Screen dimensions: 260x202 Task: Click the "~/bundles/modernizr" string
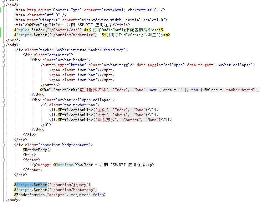point(72,35)
